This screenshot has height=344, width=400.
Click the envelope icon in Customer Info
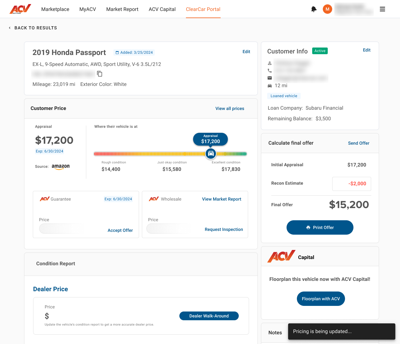(x=270, y=78)
